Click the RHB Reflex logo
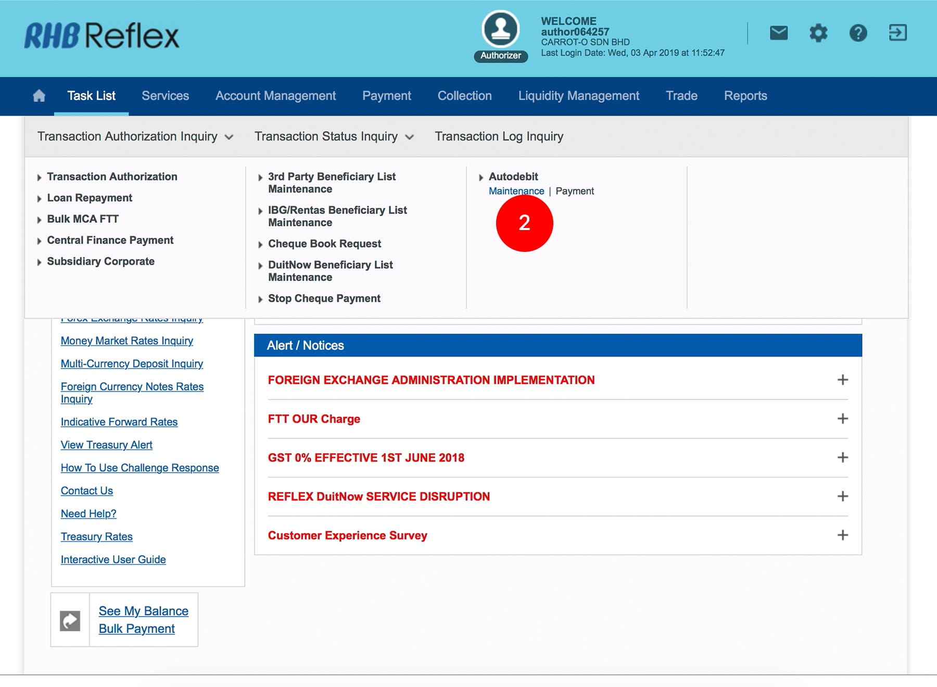Viewport: 937px width, 687px height. (102, 35)
